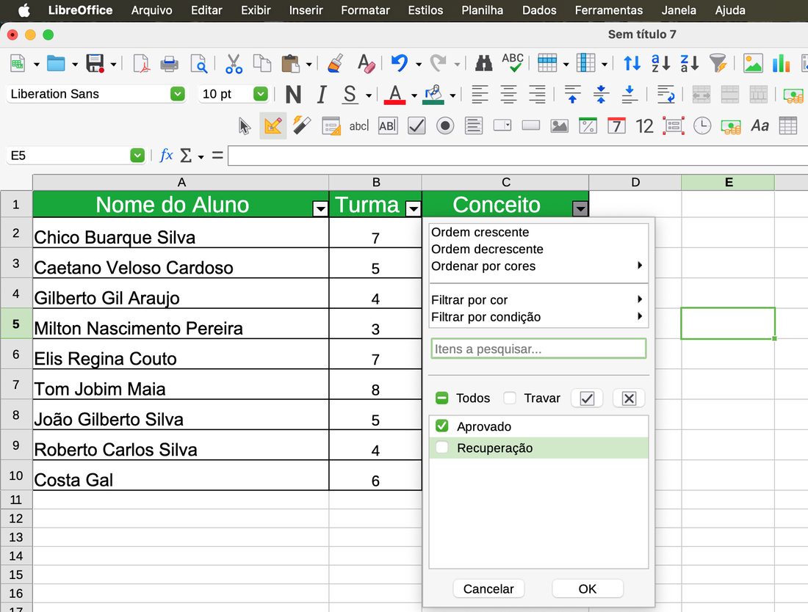Select the form Option Button control
The image size is (808, 612).
point(445,125)
